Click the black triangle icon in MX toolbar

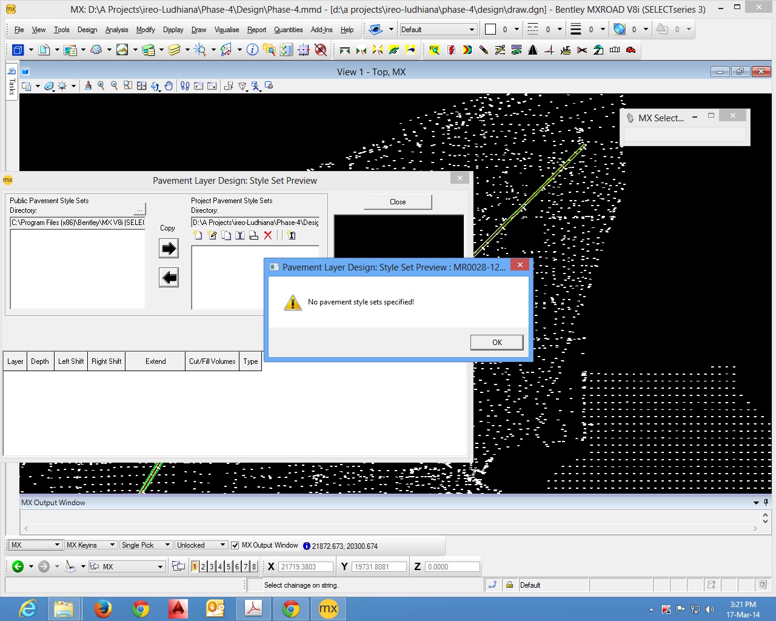[x=533, y=50]
